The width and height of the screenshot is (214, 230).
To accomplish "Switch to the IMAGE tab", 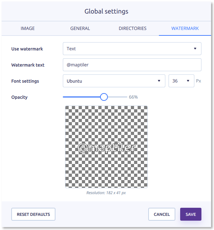I will [x=28, y=28].
